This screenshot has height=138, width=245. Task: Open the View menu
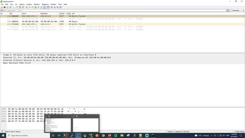click(11, 4)
